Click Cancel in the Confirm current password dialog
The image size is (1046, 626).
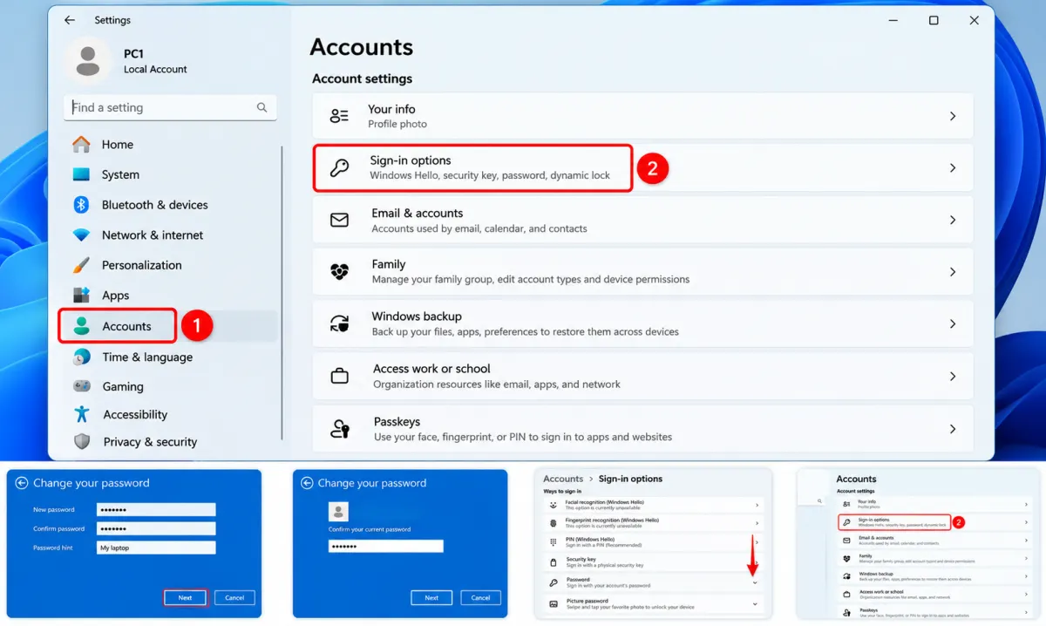pos(480,597)
